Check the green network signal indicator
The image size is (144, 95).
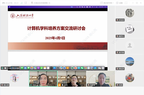coord(21,3)
